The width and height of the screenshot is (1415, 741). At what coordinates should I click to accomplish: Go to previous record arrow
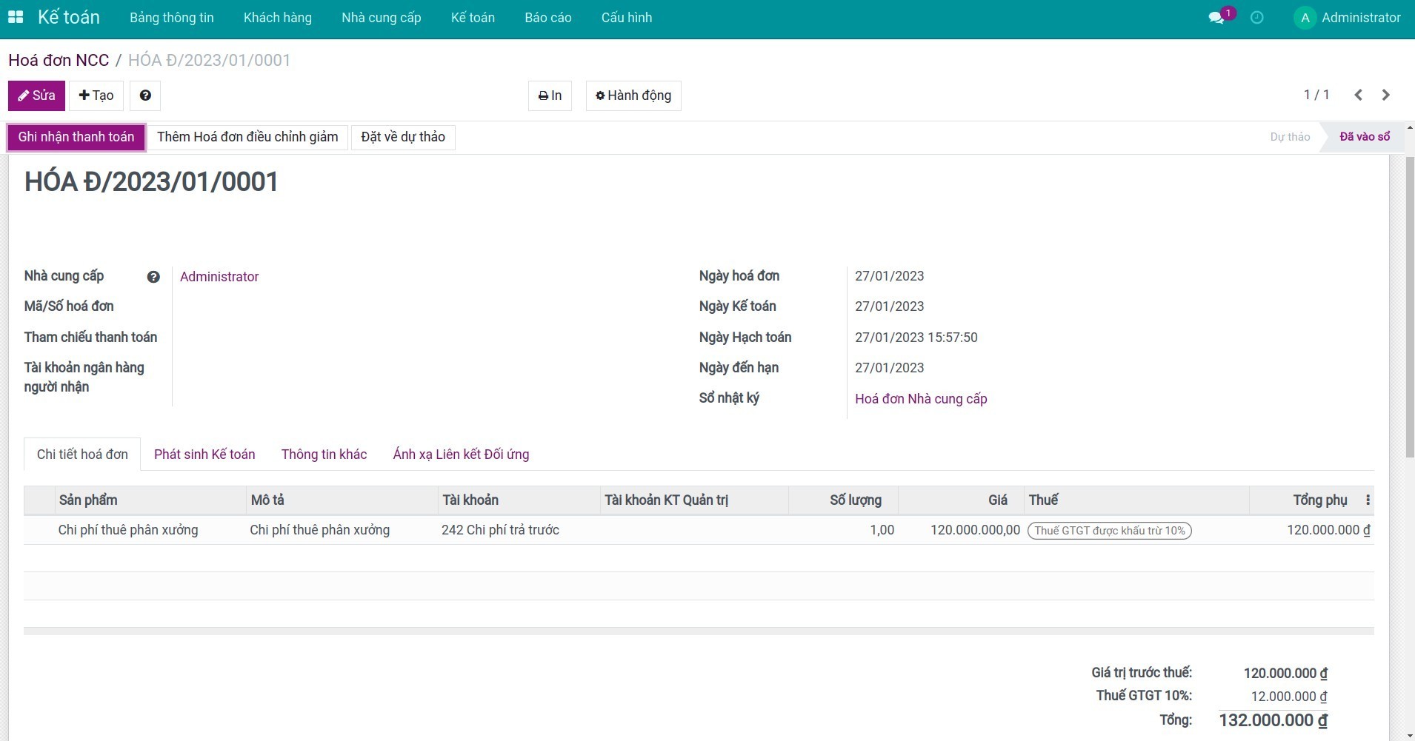click(x=1358, y=95)
